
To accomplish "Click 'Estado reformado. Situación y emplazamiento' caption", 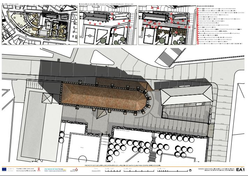I will click(216, 169).
